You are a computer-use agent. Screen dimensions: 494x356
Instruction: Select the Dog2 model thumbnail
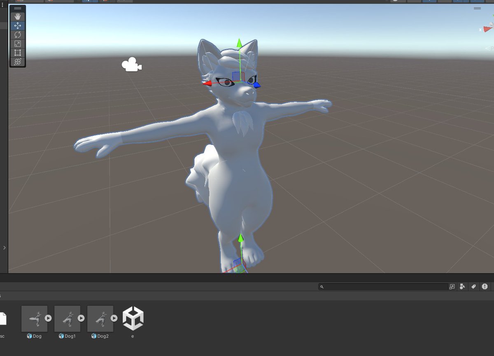pos(100,318)
